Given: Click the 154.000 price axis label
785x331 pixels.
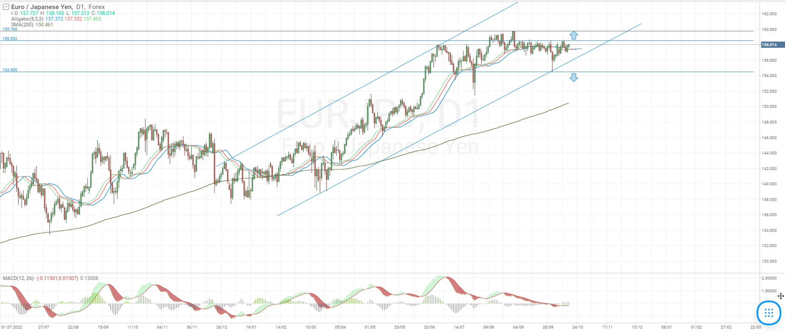Looking at the screenshot, I should click(769, 76).
